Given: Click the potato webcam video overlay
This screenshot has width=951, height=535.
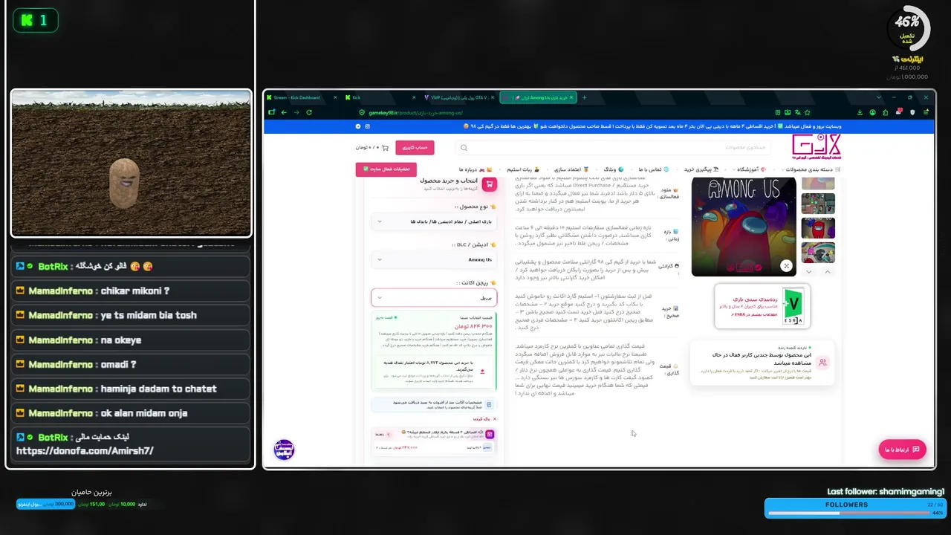Looking at the screenshot, I should tap(132, 163).
